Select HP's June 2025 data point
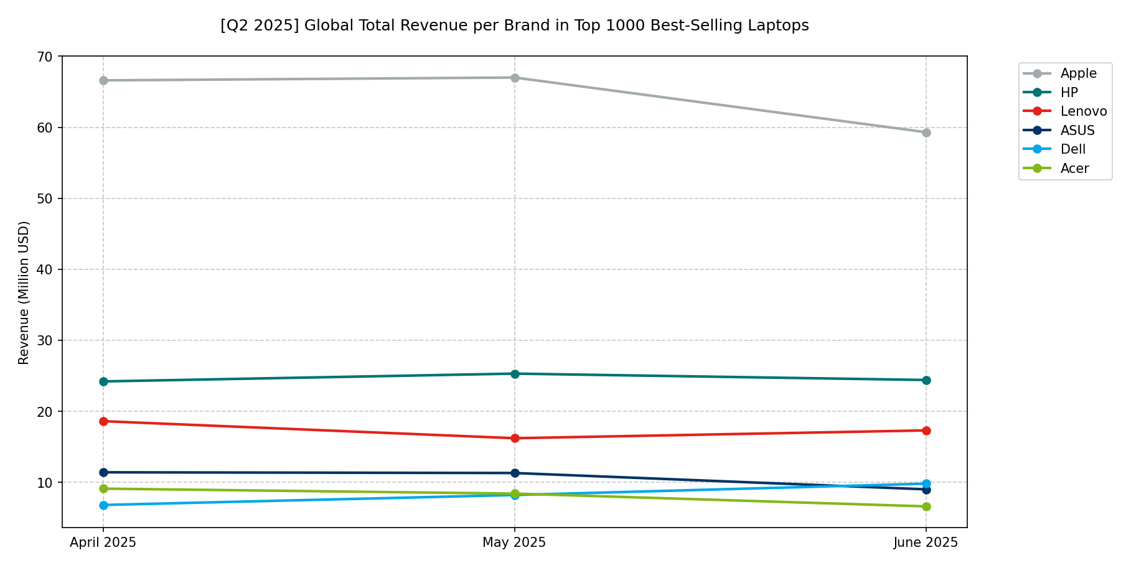1131x568 pixels. click(926, 380)
